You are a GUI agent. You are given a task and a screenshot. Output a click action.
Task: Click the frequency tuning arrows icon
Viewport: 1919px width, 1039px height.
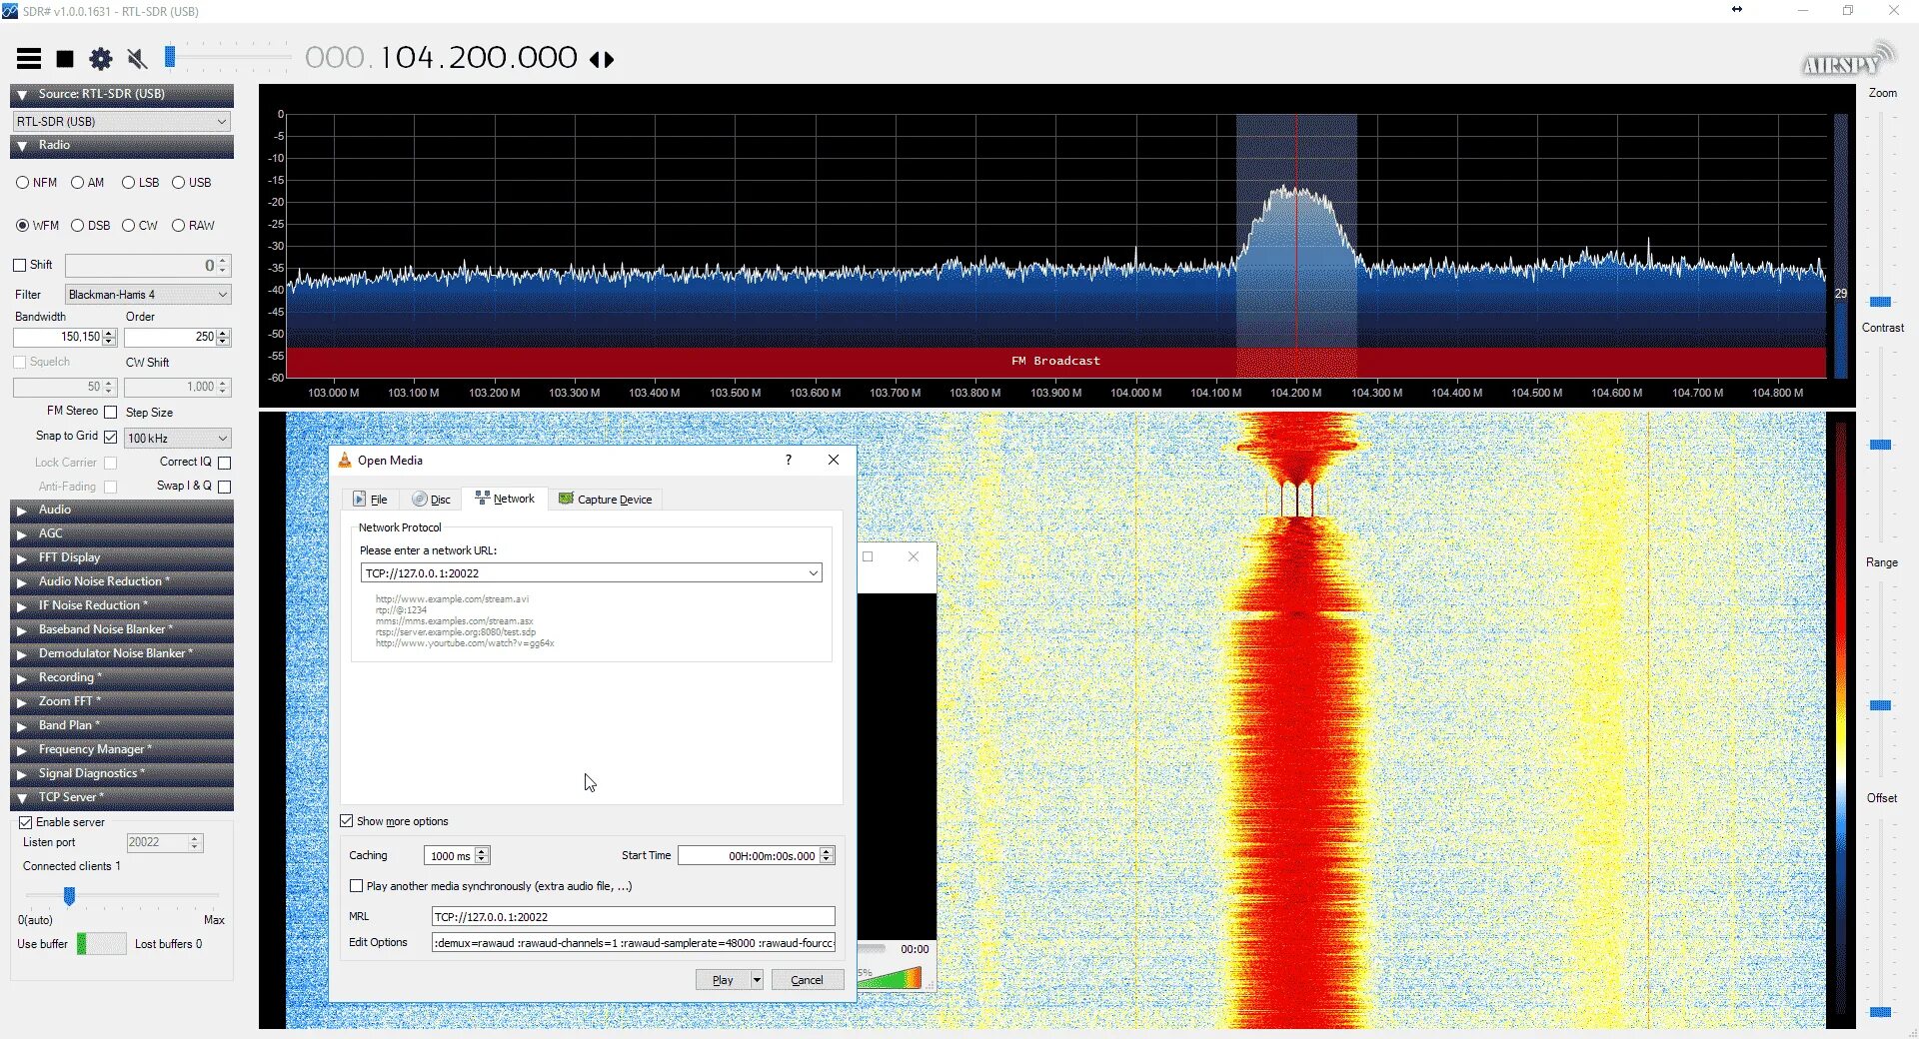pos(602,60)
